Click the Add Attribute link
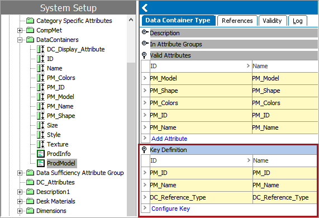This screenshot has width=319, height=218. (x=169, y=139)
